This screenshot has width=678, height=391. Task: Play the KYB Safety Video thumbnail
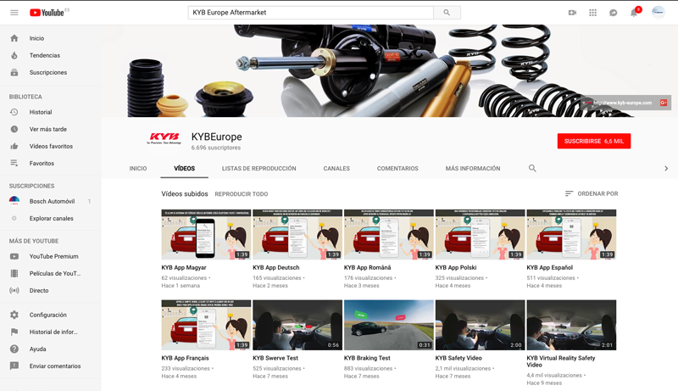coord(480,325)
